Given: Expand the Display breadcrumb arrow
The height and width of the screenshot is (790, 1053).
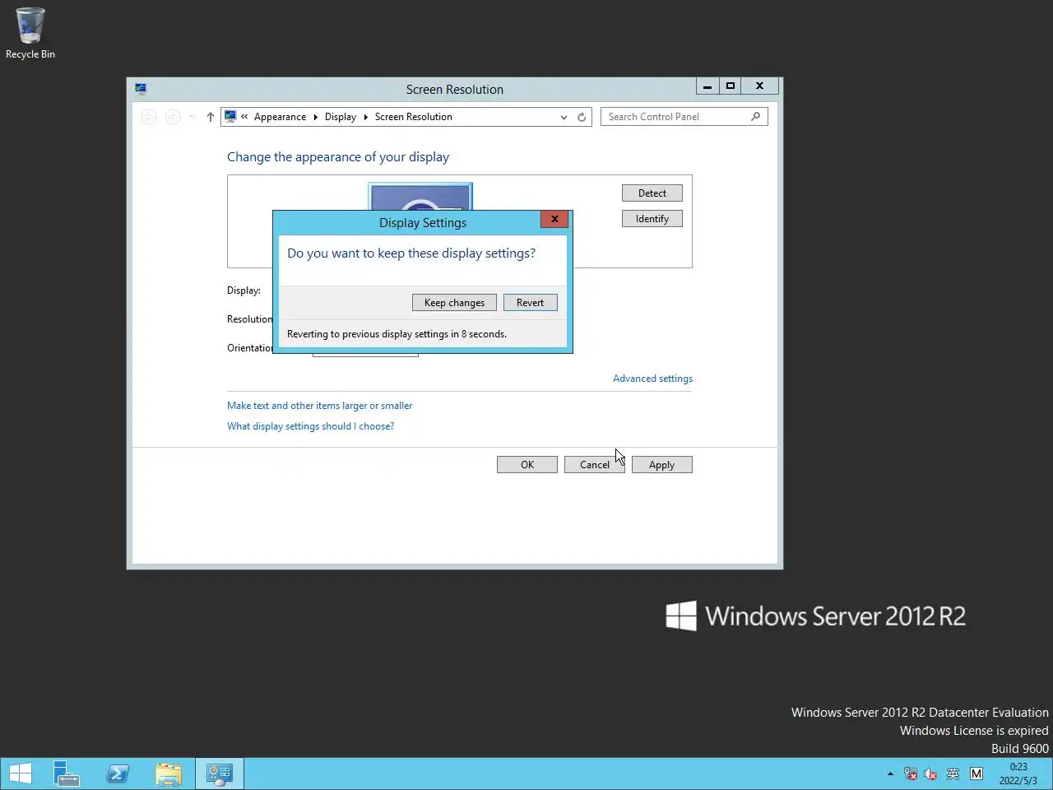Looking at the screenshot, I should (x=366, y=117).
